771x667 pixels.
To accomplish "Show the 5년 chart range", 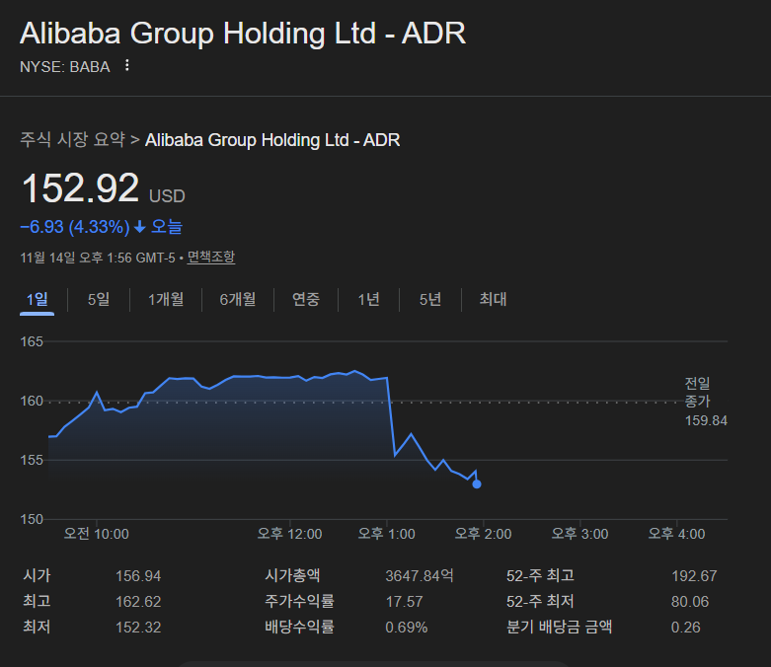I will [430, 299].
